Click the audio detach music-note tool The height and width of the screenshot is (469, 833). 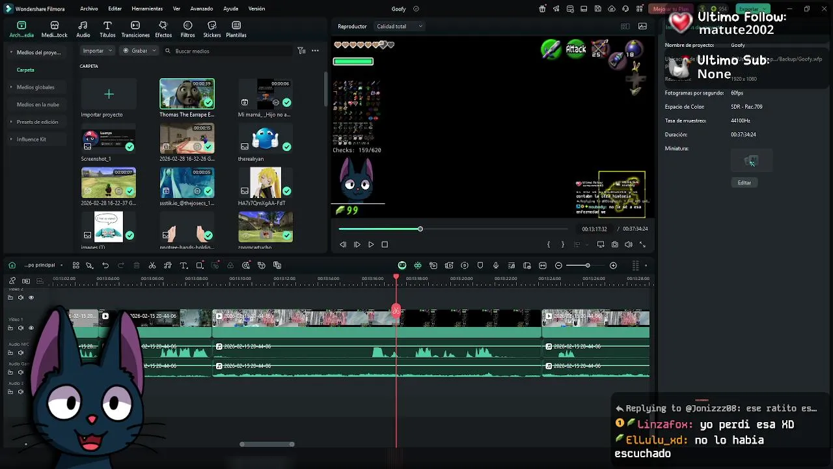point(168,265)
